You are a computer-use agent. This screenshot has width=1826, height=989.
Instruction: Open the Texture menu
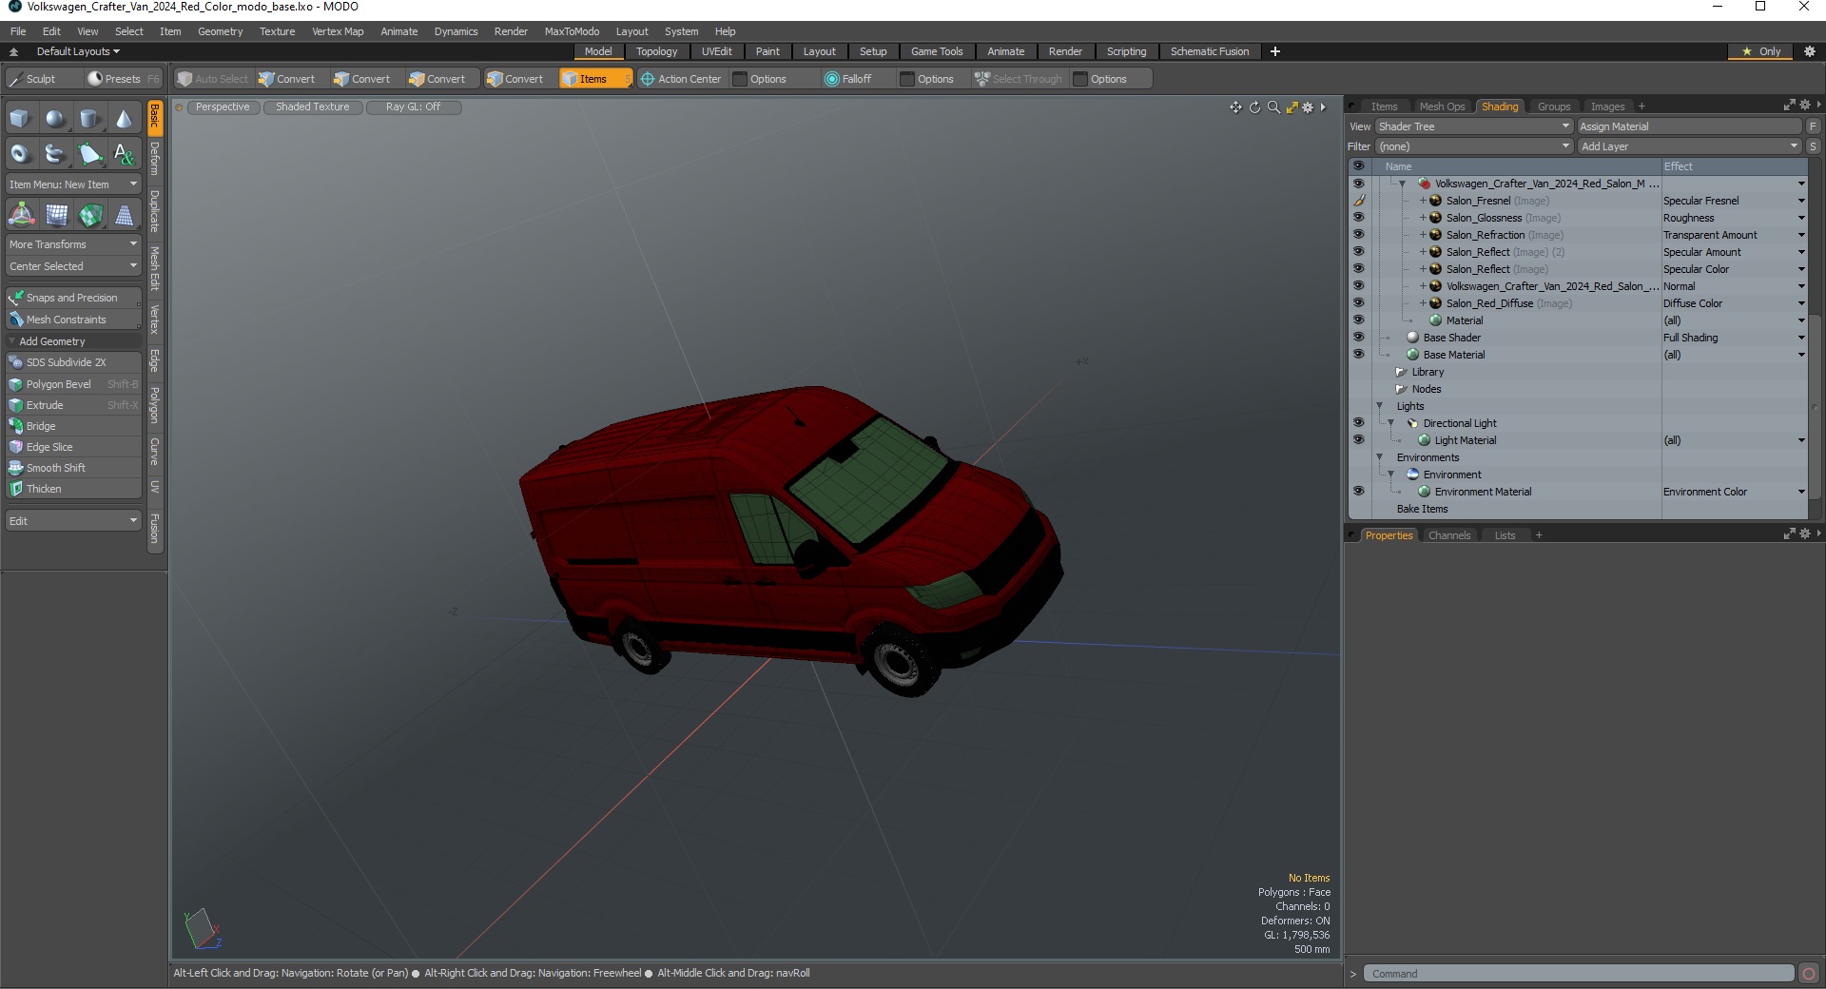[x=277, y=31]
